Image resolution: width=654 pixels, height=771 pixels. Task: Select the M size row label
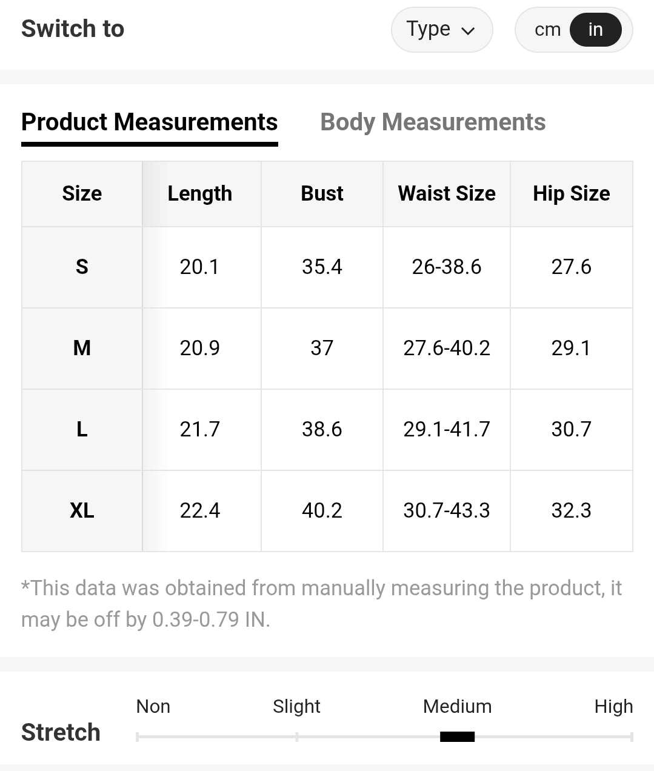pos(82,348)
